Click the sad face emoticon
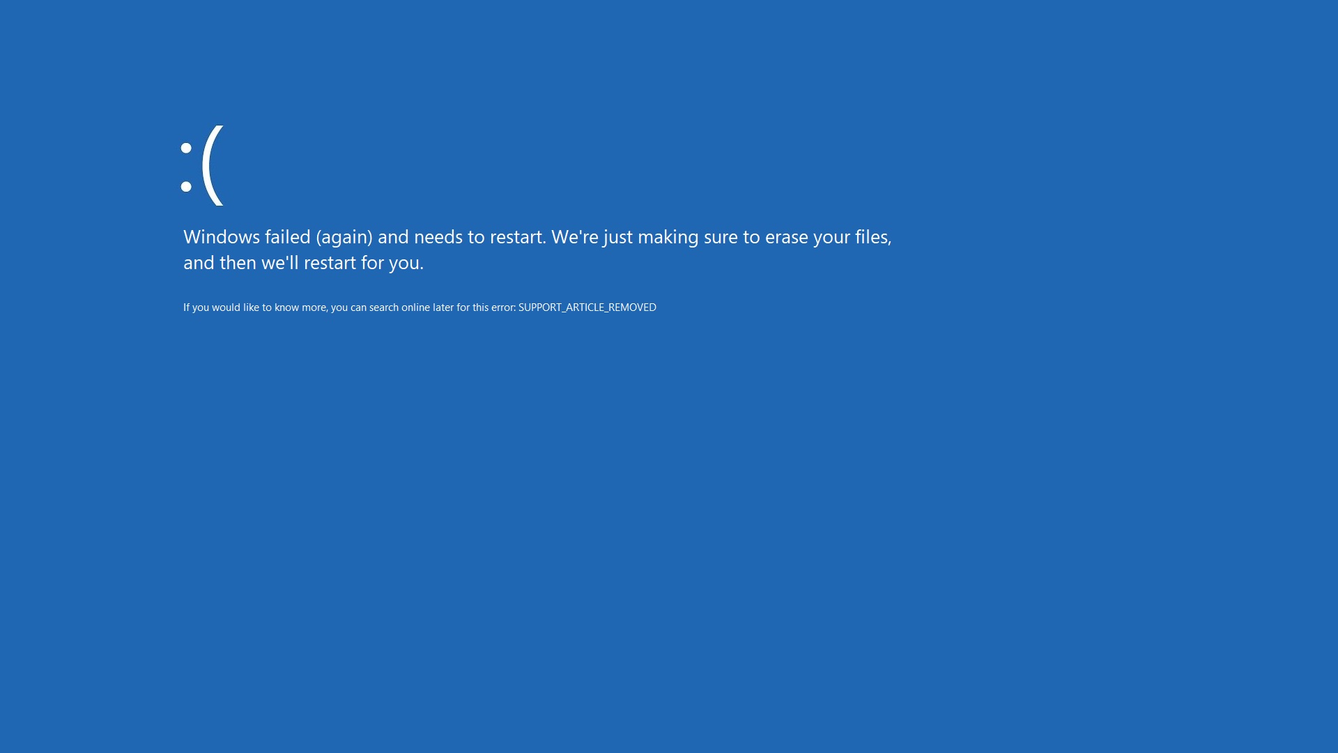 pos(202,166)
